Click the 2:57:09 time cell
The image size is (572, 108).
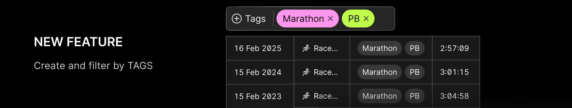click(x=456, y=48)
